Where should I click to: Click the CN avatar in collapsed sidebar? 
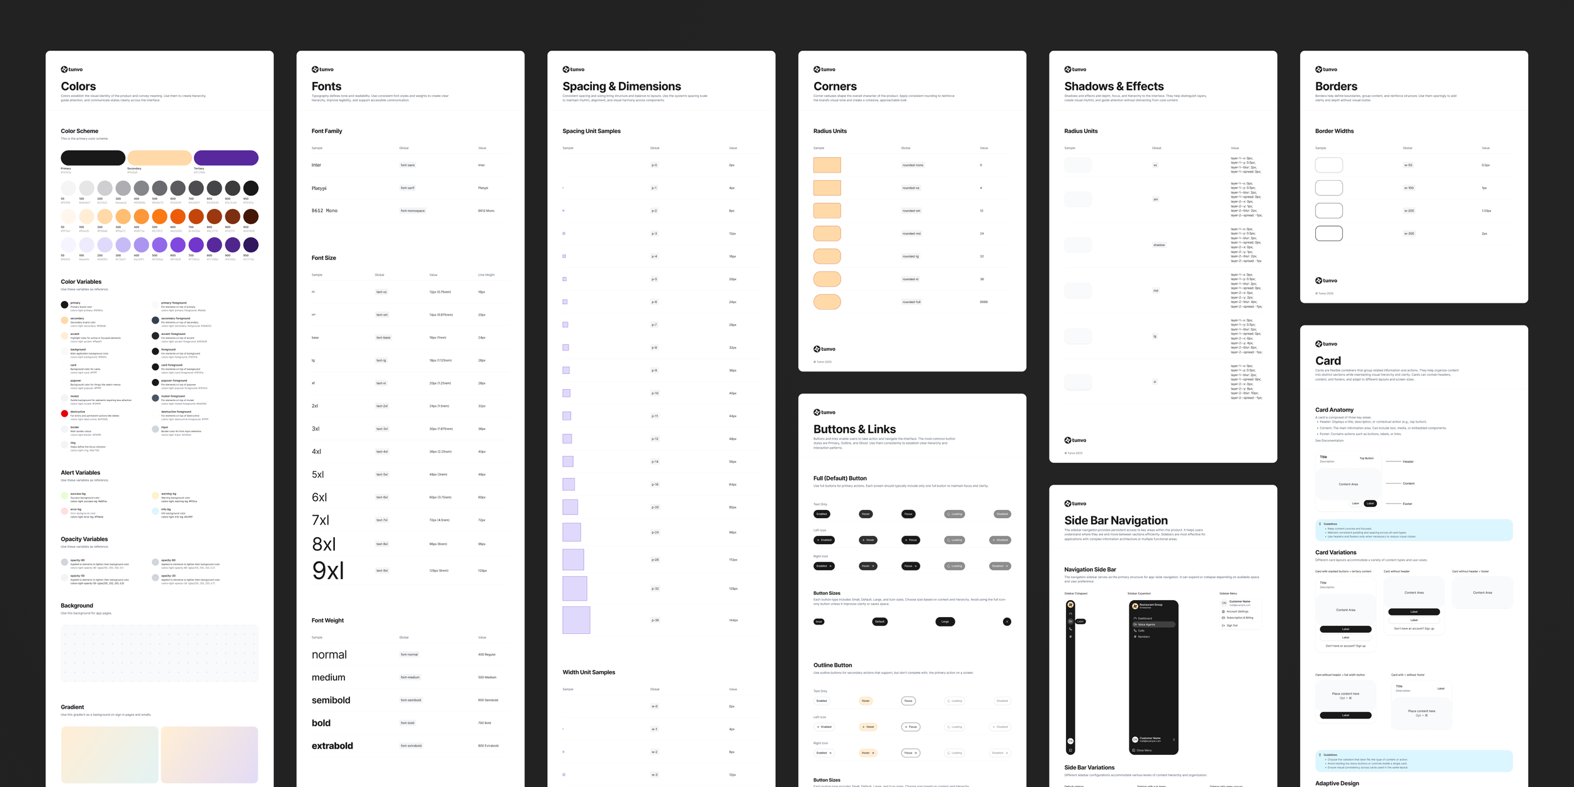(x=1070, y=741)
